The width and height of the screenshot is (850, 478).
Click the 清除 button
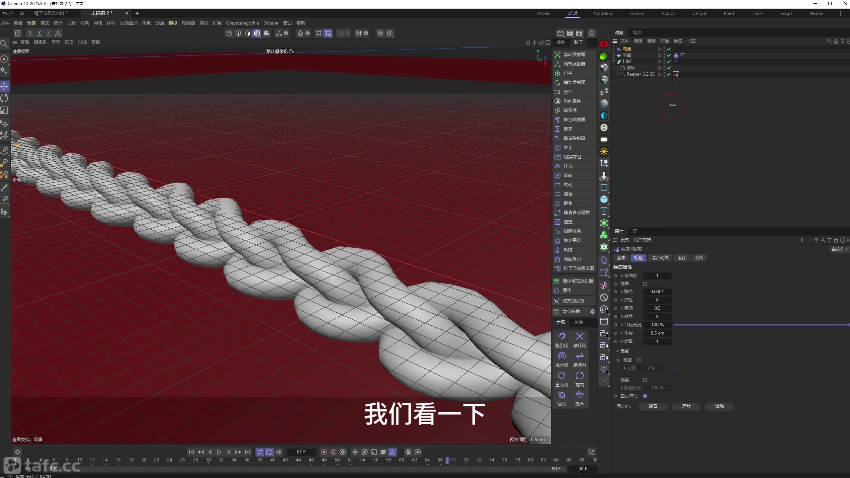coord(719,406)
